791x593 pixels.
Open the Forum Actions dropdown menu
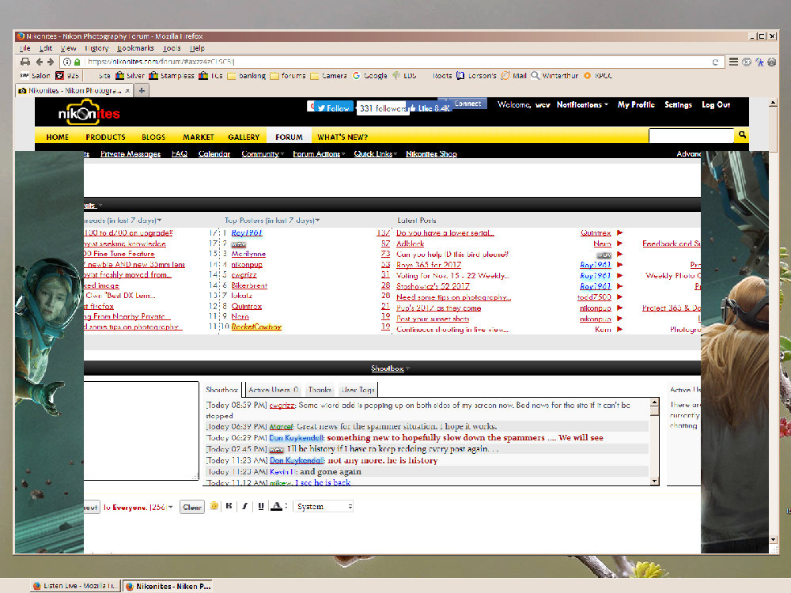tap(319, 154)
